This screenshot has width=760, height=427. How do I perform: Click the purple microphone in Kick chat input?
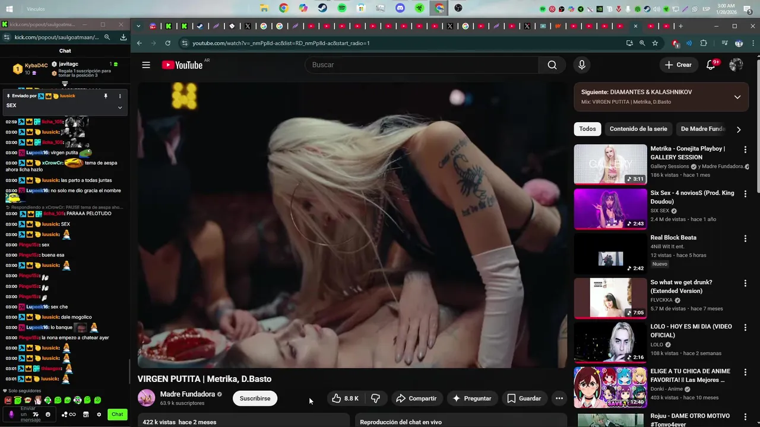click(x=10, y=414)
